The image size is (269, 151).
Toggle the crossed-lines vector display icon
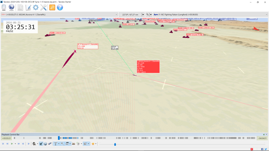click(62, 144)
